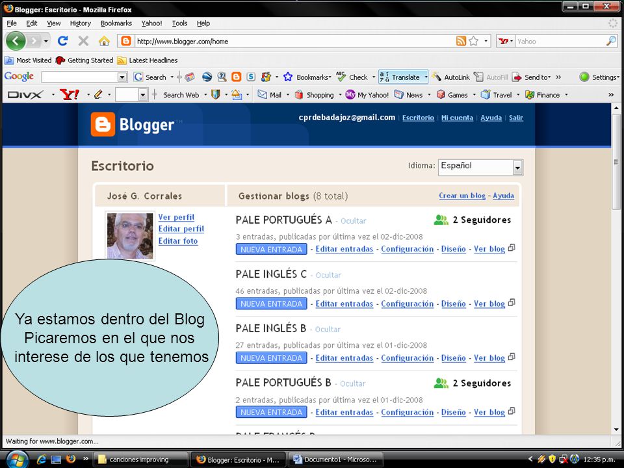
Task: Open Yahoo News toolbar button
Action: pos(409,95)
